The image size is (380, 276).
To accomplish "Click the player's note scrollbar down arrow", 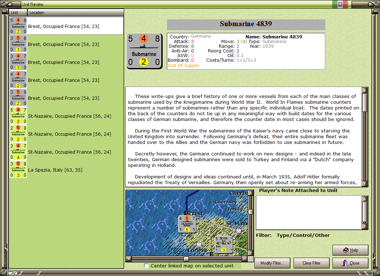I will tap(365, 226).
